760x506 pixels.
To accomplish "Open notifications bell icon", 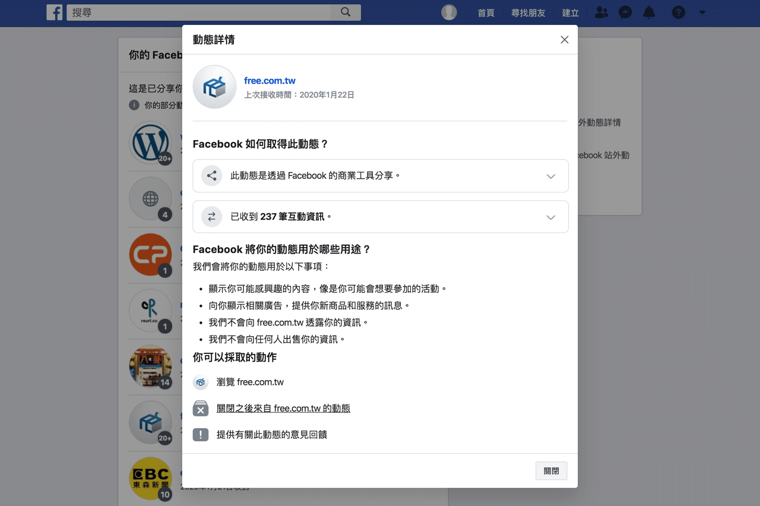I will point(649,12).
